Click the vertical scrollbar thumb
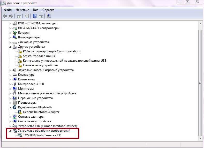204x148 pixels. [200, 83]
